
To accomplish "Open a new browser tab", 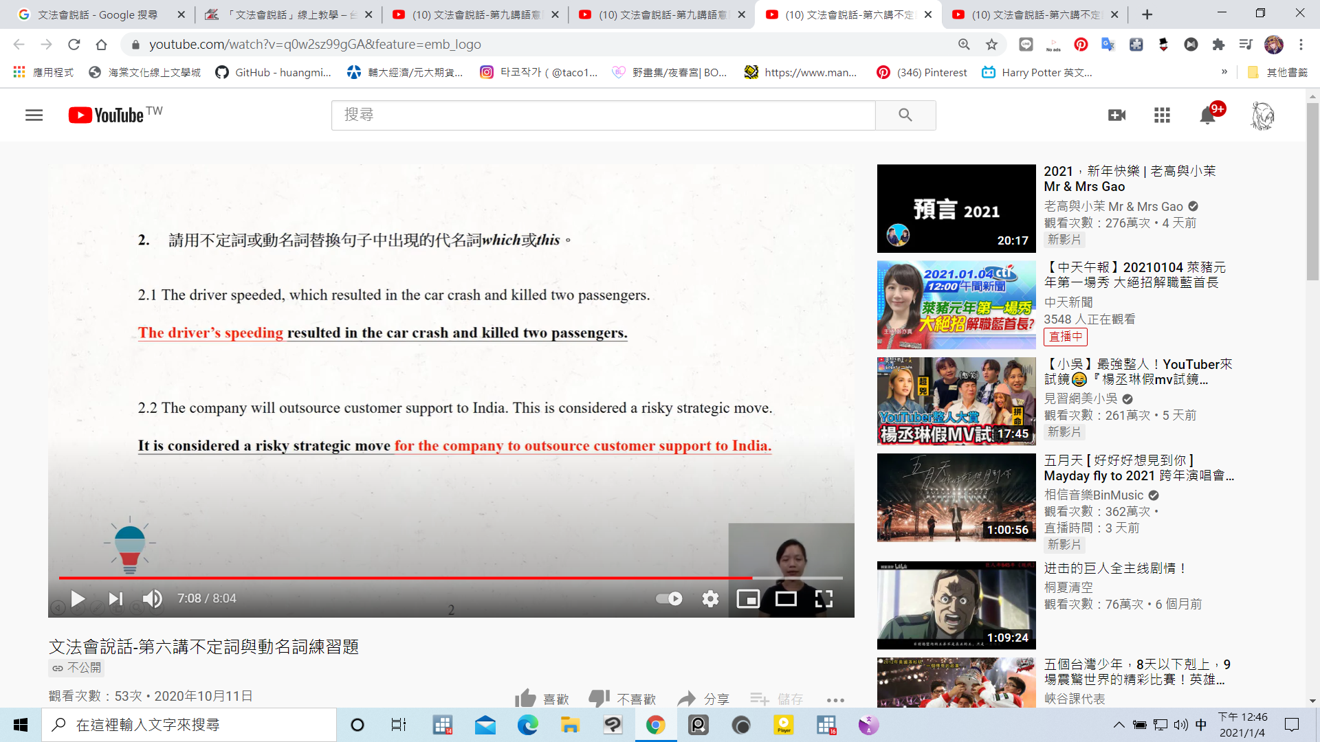I will pyautogui.click(x=1147, y=14).
